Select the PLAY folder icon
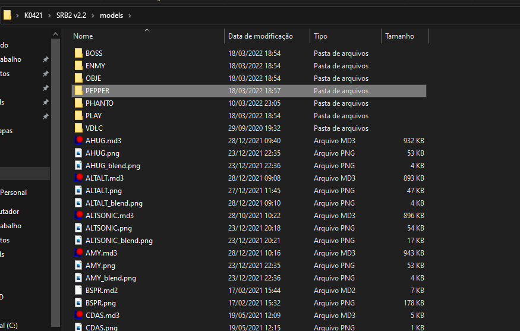This screenshot has height=331, width=520. pyautogui.click(x=78, y=116)
